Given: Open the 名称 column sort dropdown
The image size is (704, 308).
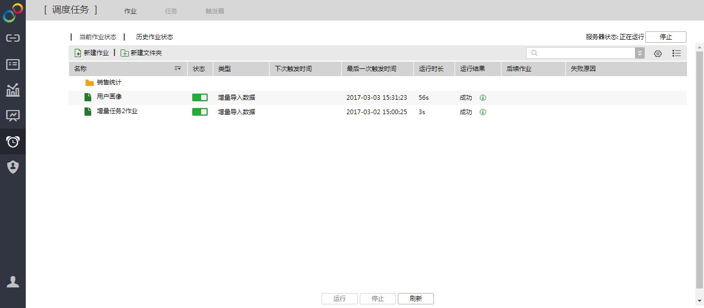Looking at the screenshot, I should click(x=178, y=69).
